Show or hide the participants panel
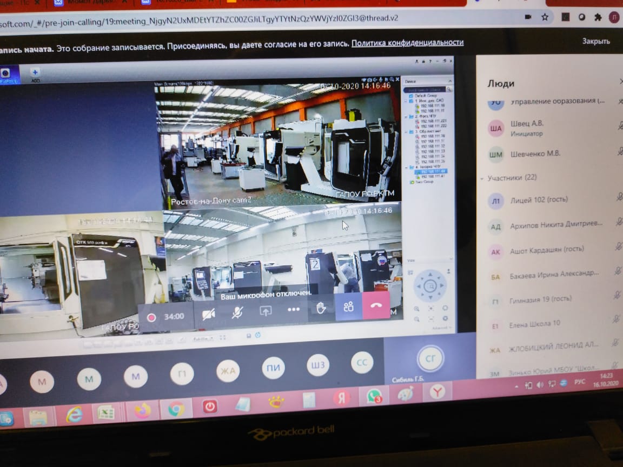Screen dimensions: 623x467 tap(349, 306)
